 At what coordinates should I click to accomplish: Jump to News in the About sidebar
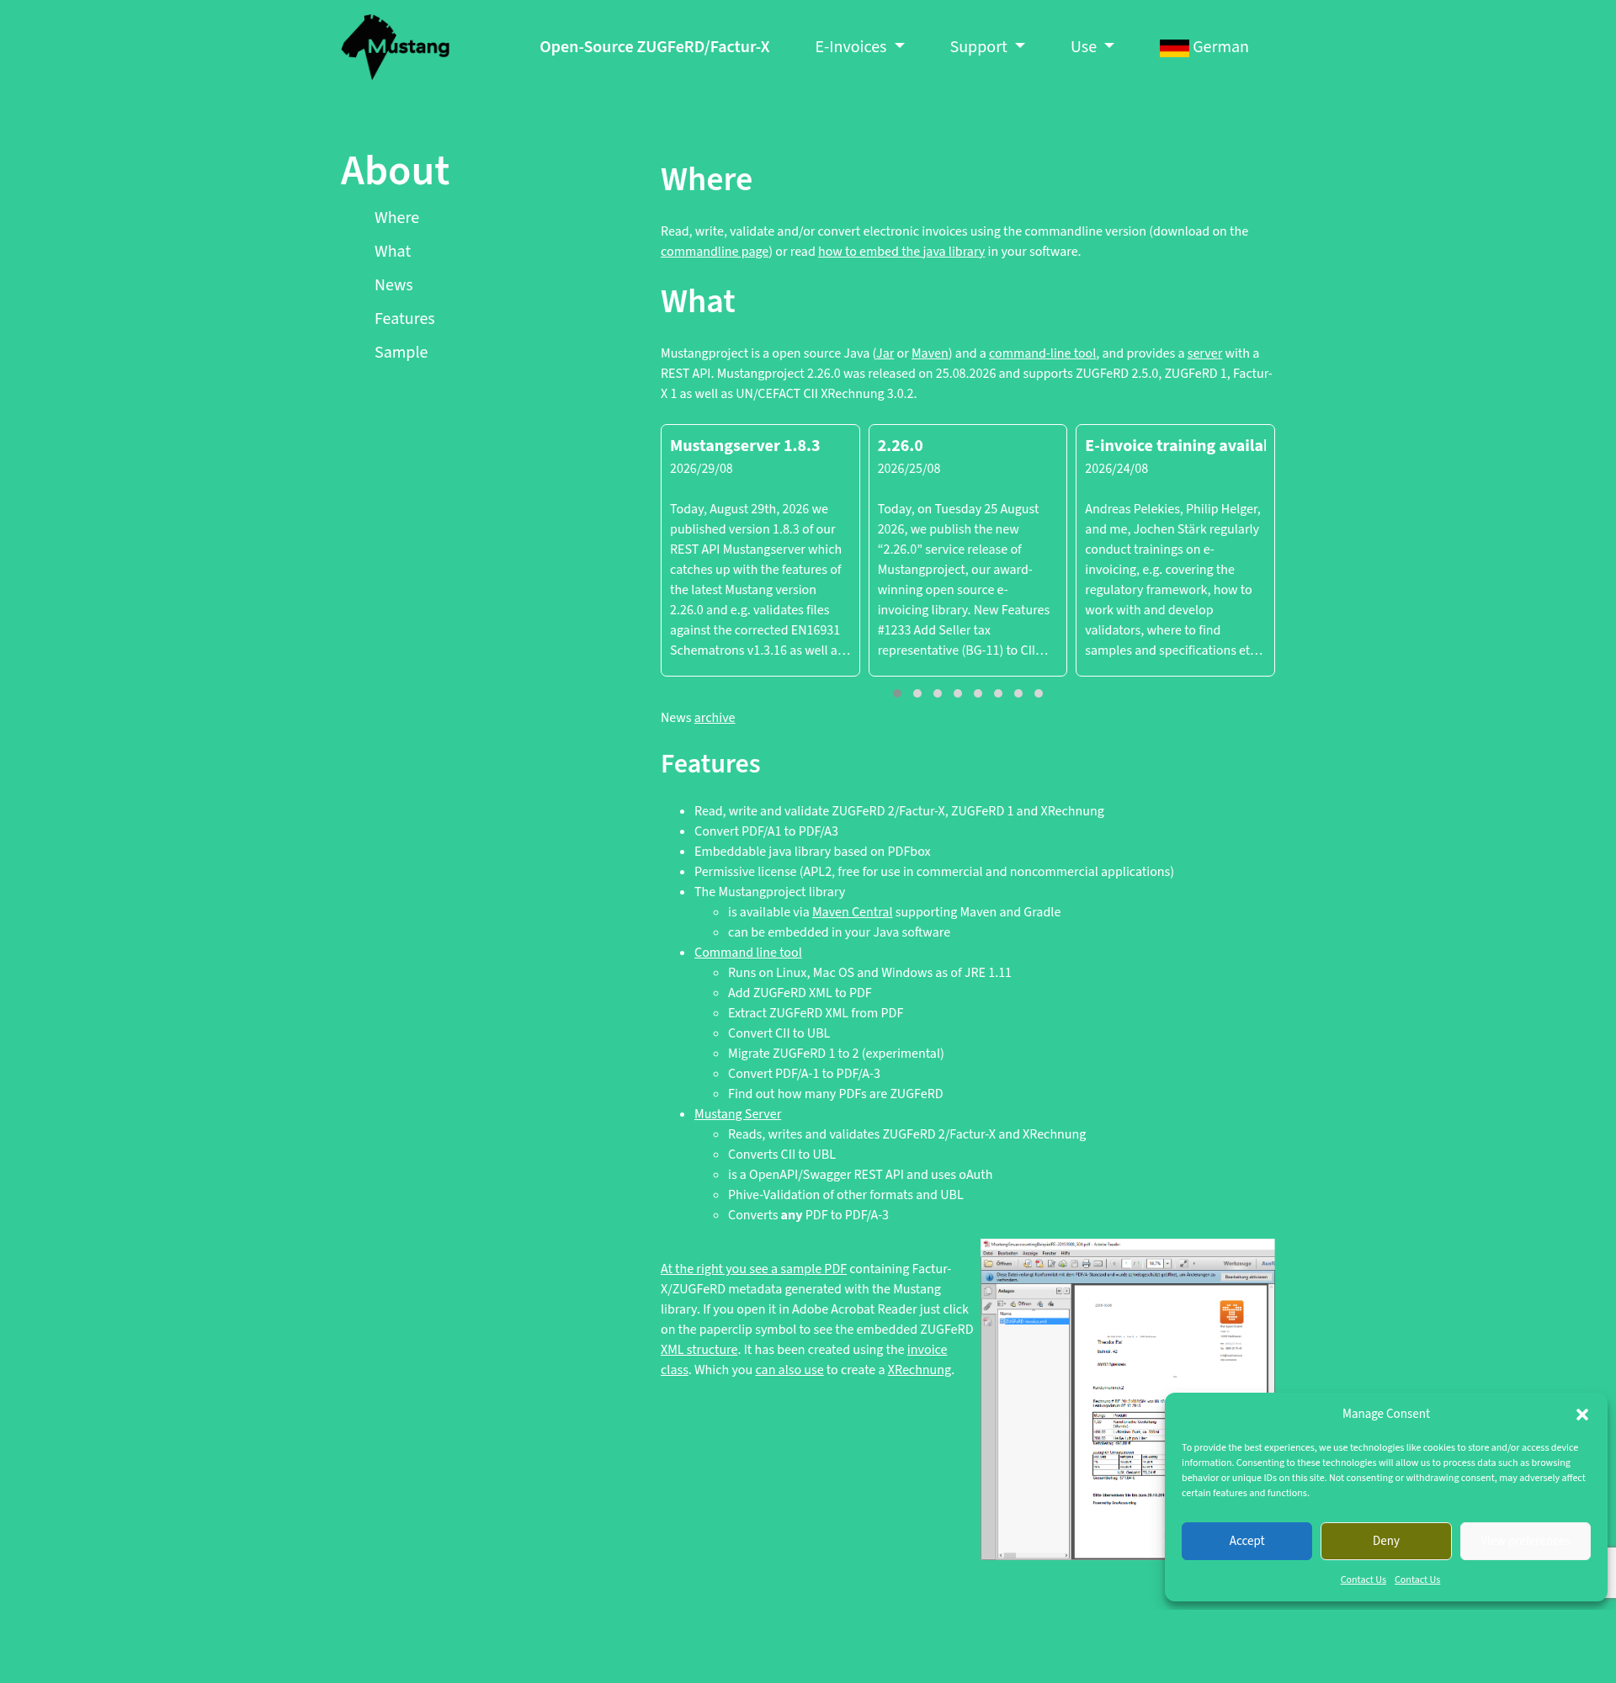point(393,285)
